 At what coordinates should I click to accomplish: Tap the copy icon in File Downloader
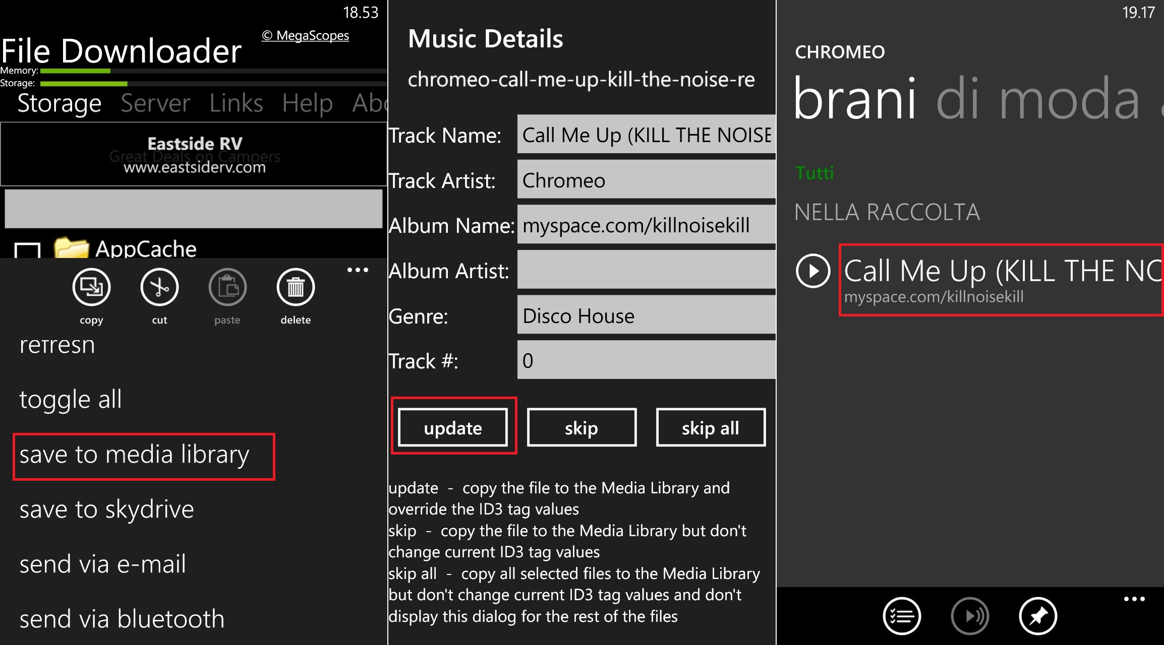pos(91,287)
